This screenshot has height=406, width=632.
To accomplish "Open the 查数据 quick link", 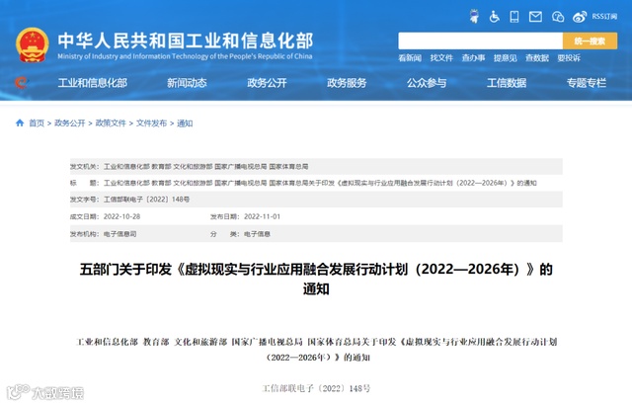I will click(x=537, y=58).
